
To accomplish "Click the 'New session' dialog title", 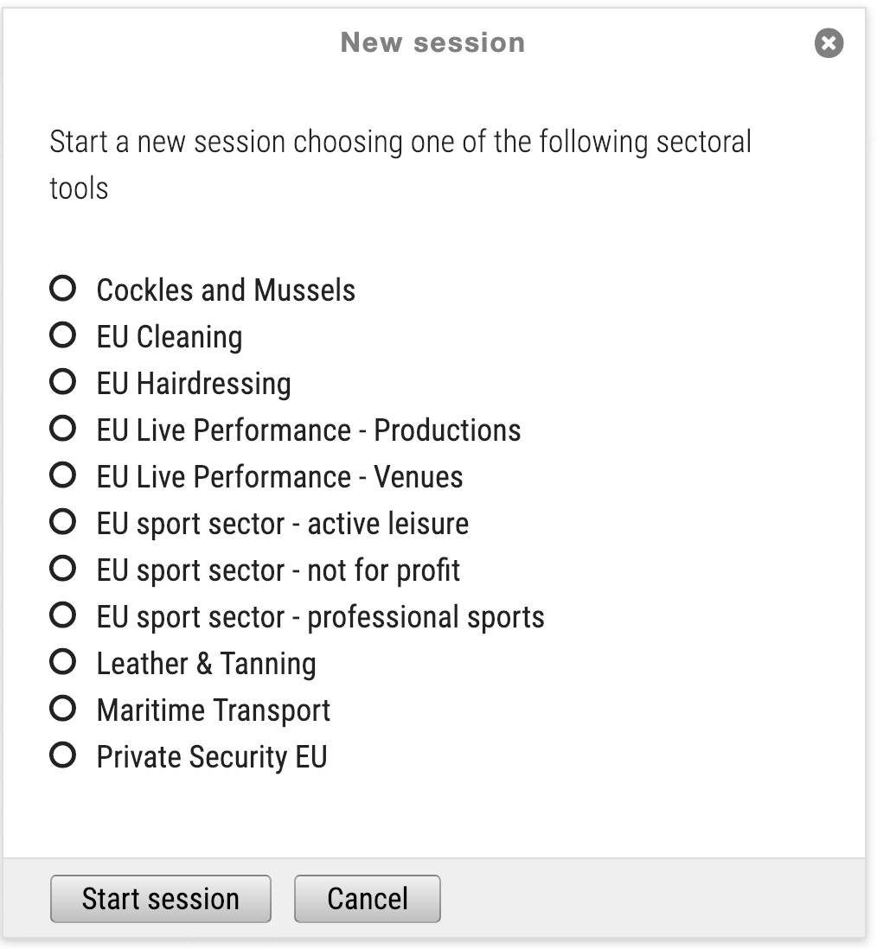I will point(432,42).
